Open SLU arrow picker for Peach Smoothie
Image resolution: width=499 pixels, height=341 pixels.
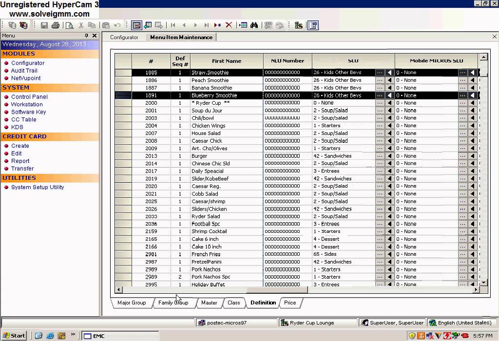(389, 80)
